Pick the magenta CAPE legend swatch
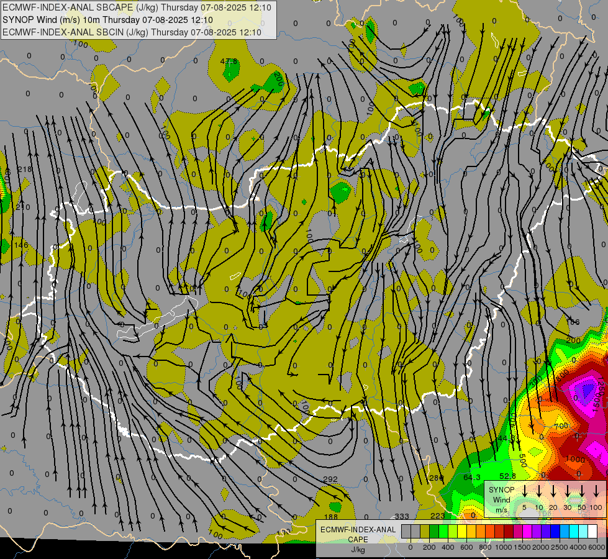 point(527,531)
